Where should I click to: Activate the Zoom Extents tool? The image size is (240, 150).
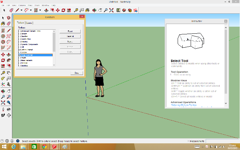[x=112, y=10]
